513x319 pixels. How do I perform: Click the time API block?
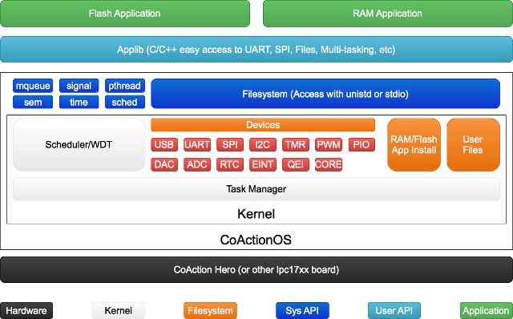79,102
